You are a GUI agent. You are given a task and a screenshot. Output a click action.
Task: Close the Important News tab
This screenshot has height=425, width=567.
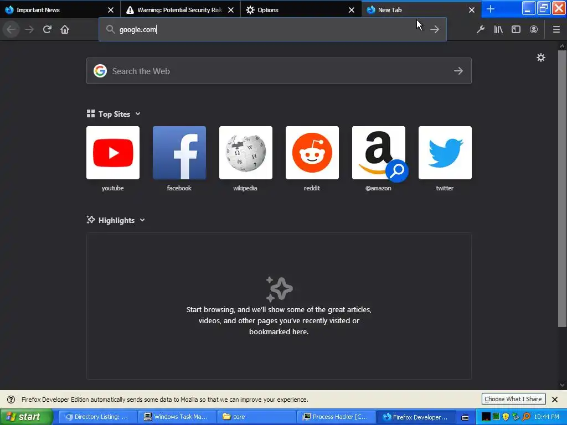point(111,10)
